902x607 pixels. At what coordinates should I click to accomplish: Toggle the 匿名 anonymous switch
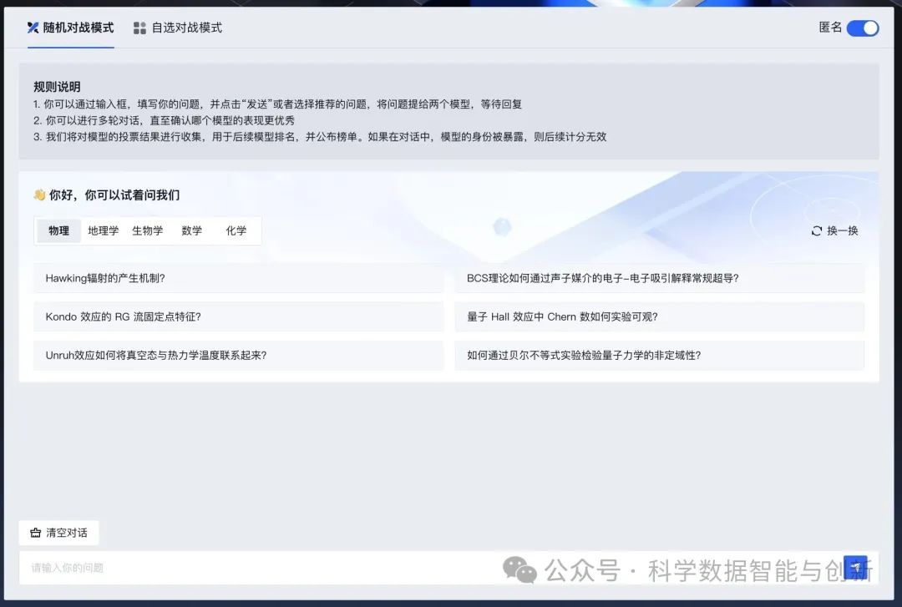tap(862, 28)
